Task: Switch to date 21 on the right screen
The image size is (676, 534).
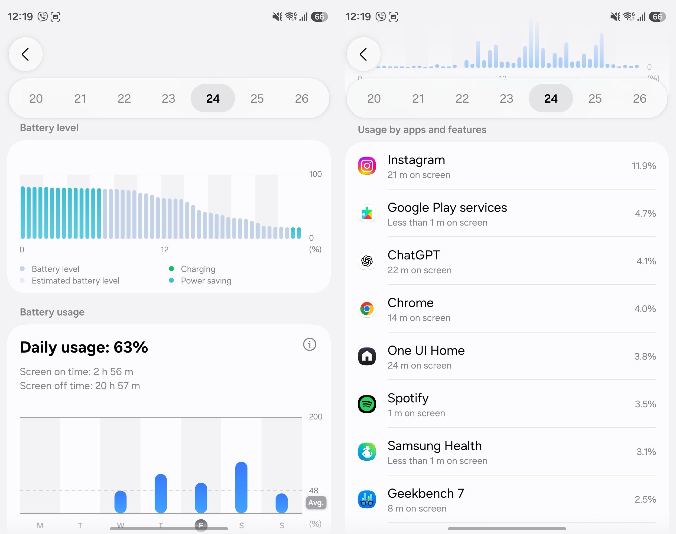Action: pos(418,99)
